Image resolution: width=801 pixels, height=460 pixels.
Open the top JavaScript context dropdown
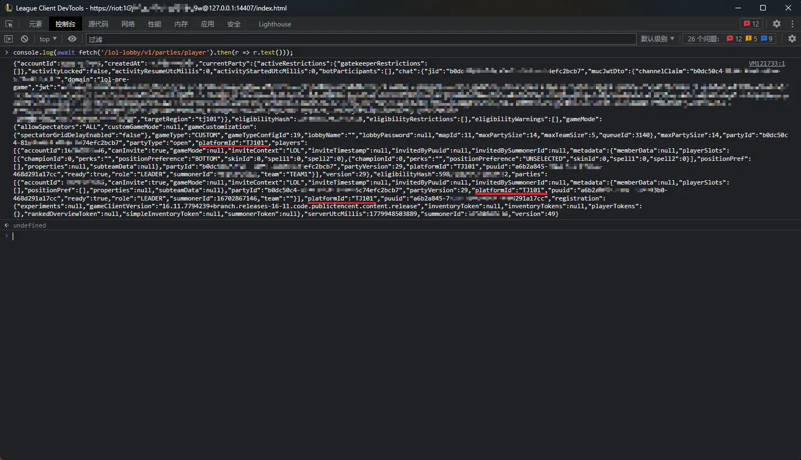coord(49,39)
